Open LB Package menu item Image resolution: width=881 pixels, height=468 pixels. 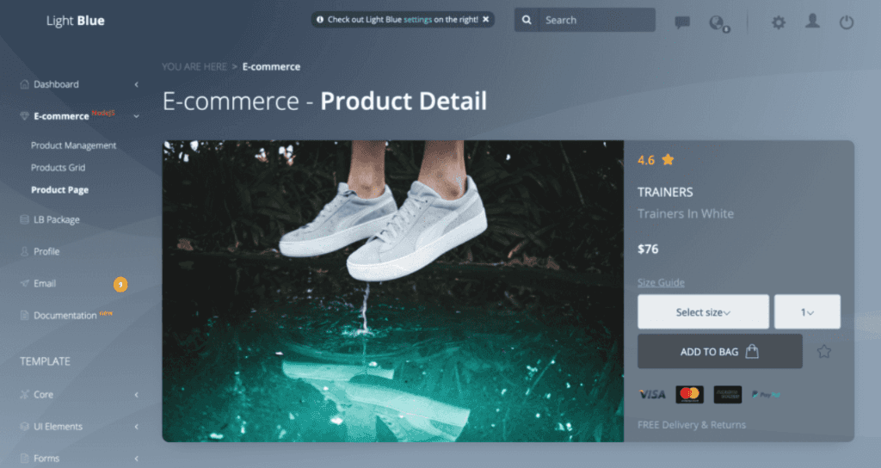(56, 219)
